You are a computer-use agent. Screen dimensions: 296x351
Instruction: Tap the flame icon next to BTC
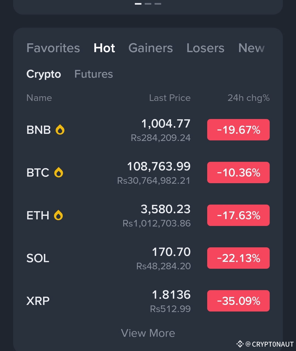click(59, 172)
